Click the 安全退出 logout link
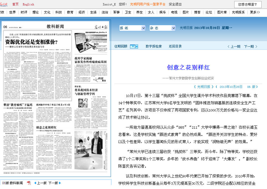 tap(175, 4)
